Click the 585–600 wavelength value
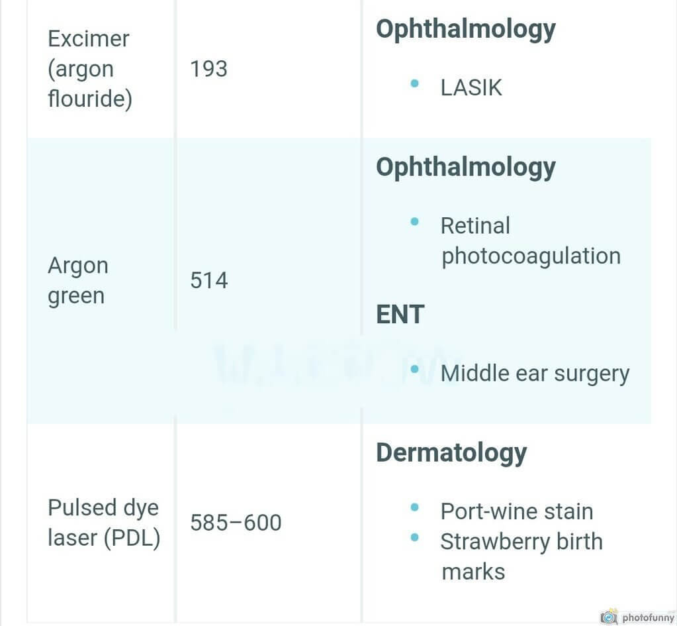Image resolution: width=677 pixels, height=626 pixels. (236, 522)
